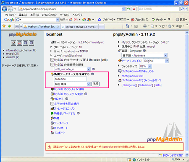Screen dimensions: 189x162
Task: Click the create database button
Action: click(95, 84)
